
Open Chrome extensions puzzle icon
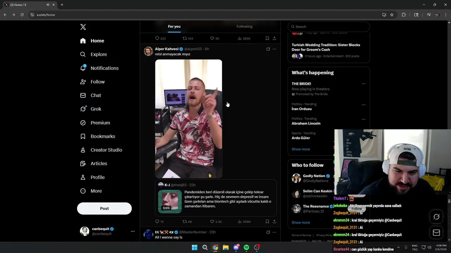tap(404, 15)
